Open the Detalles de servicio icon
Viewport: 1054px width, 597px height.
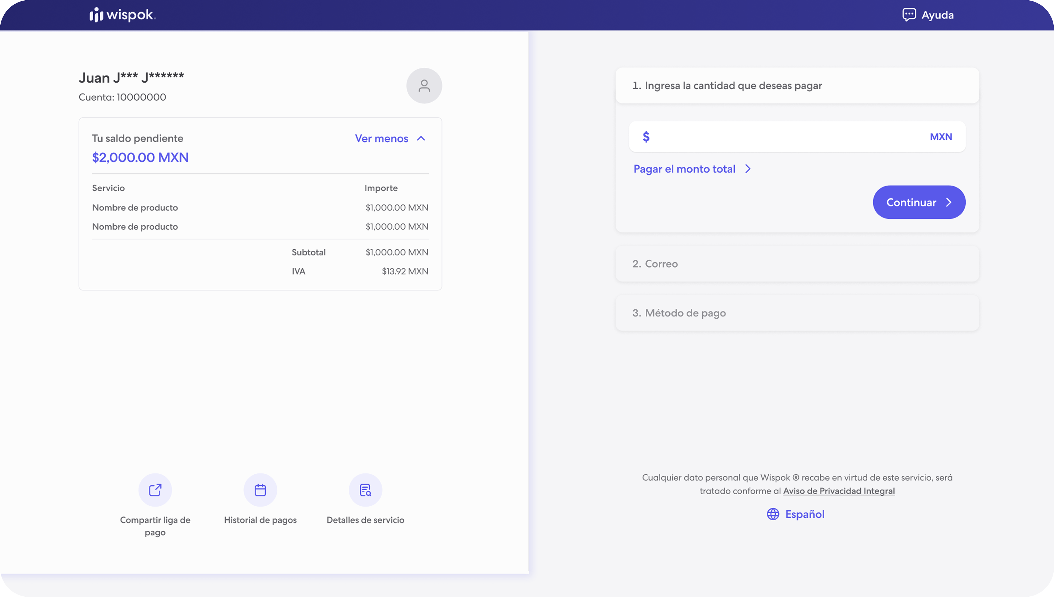click(x=365, y=490)
